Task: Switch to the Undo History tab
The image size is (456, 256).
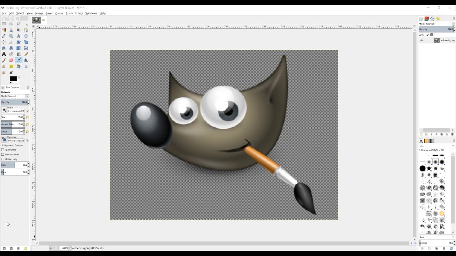Action: click(x=438, y=18)
